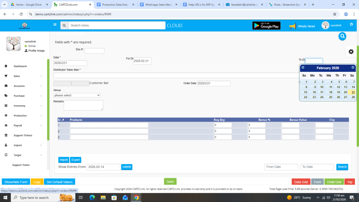
Task: Click the Google Play badge
Action: [266, 26]
